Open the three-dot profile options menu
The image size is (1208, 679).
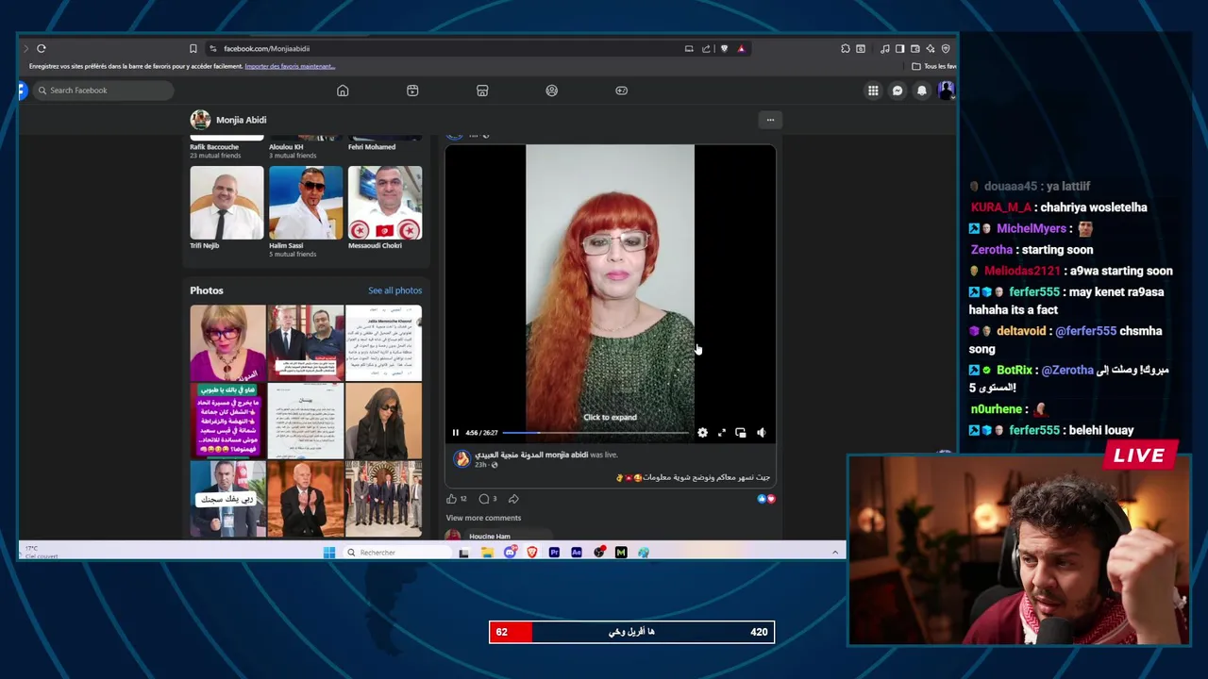770,120
